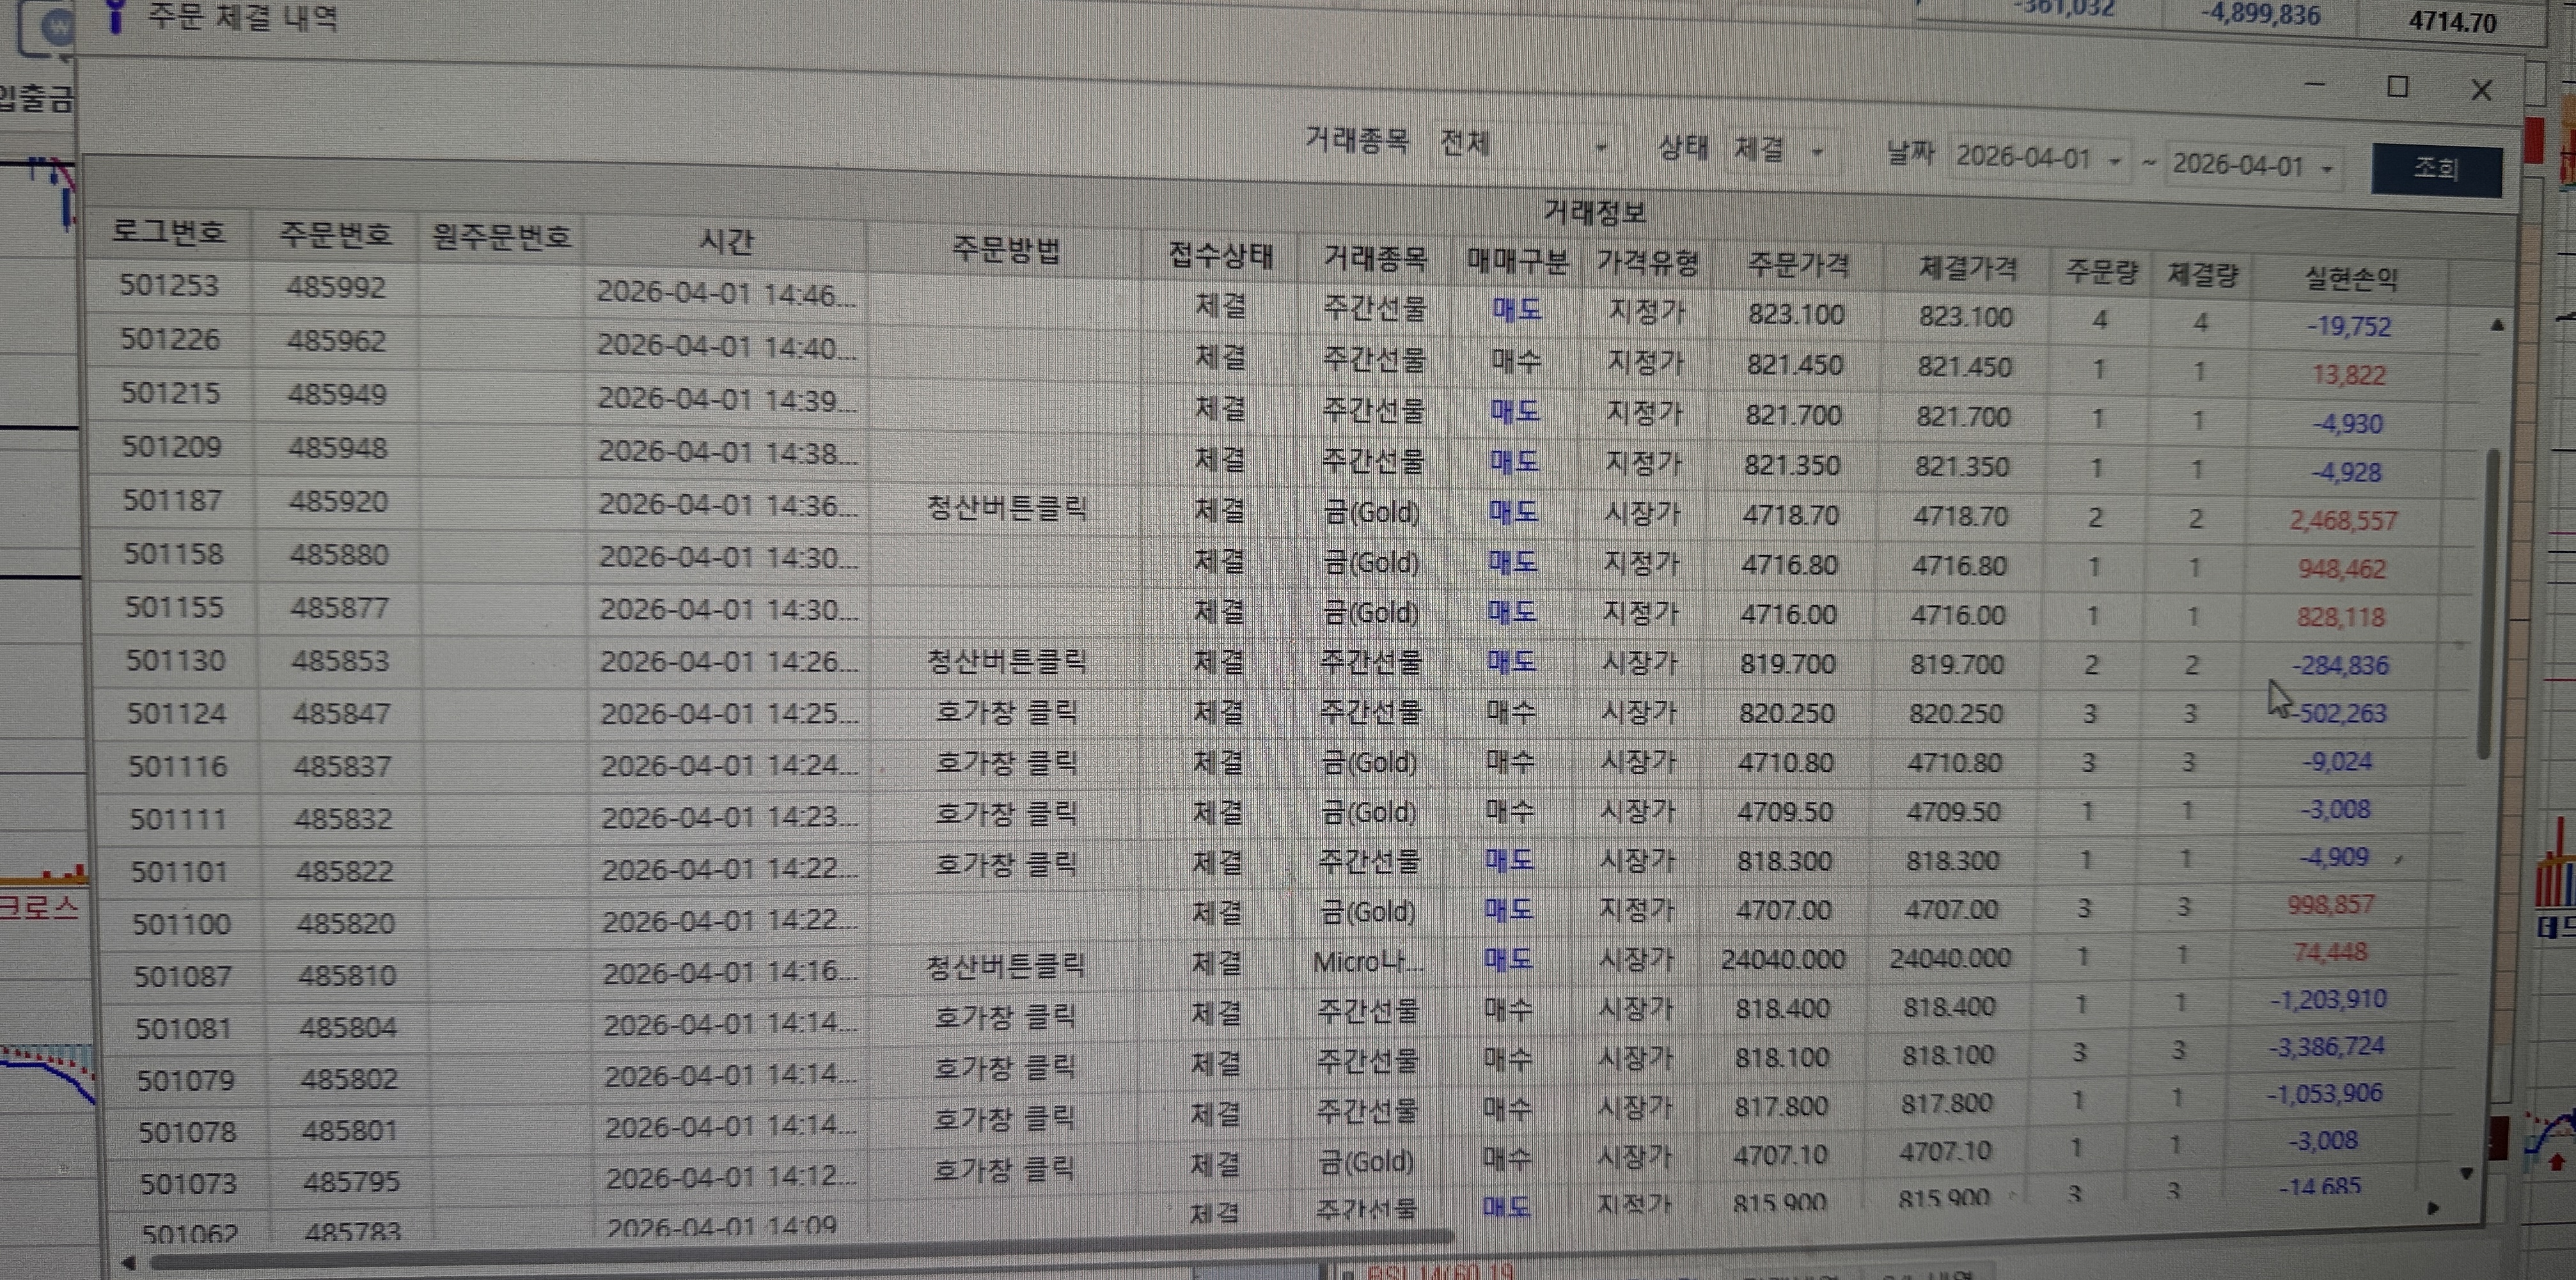Viewport: 2576px width, 1280px height.
Task: Sort by 주문번호 column header
Action: click(335, 234)
